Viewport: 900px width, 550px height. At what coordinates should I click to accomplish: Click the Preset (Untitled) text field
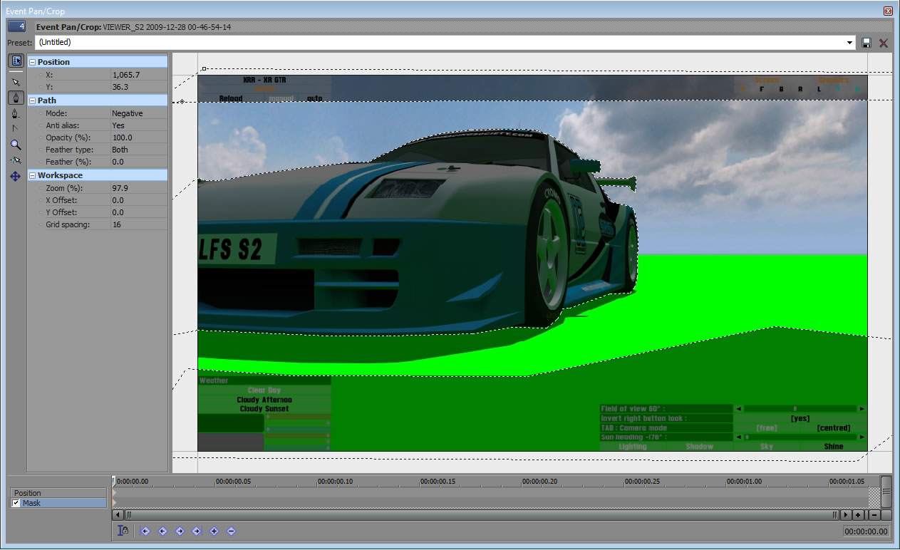[440, 43]
